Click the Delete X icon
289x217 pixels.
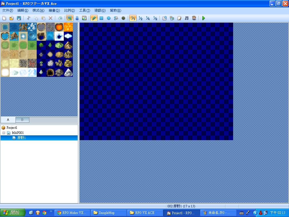pos(51,18)
